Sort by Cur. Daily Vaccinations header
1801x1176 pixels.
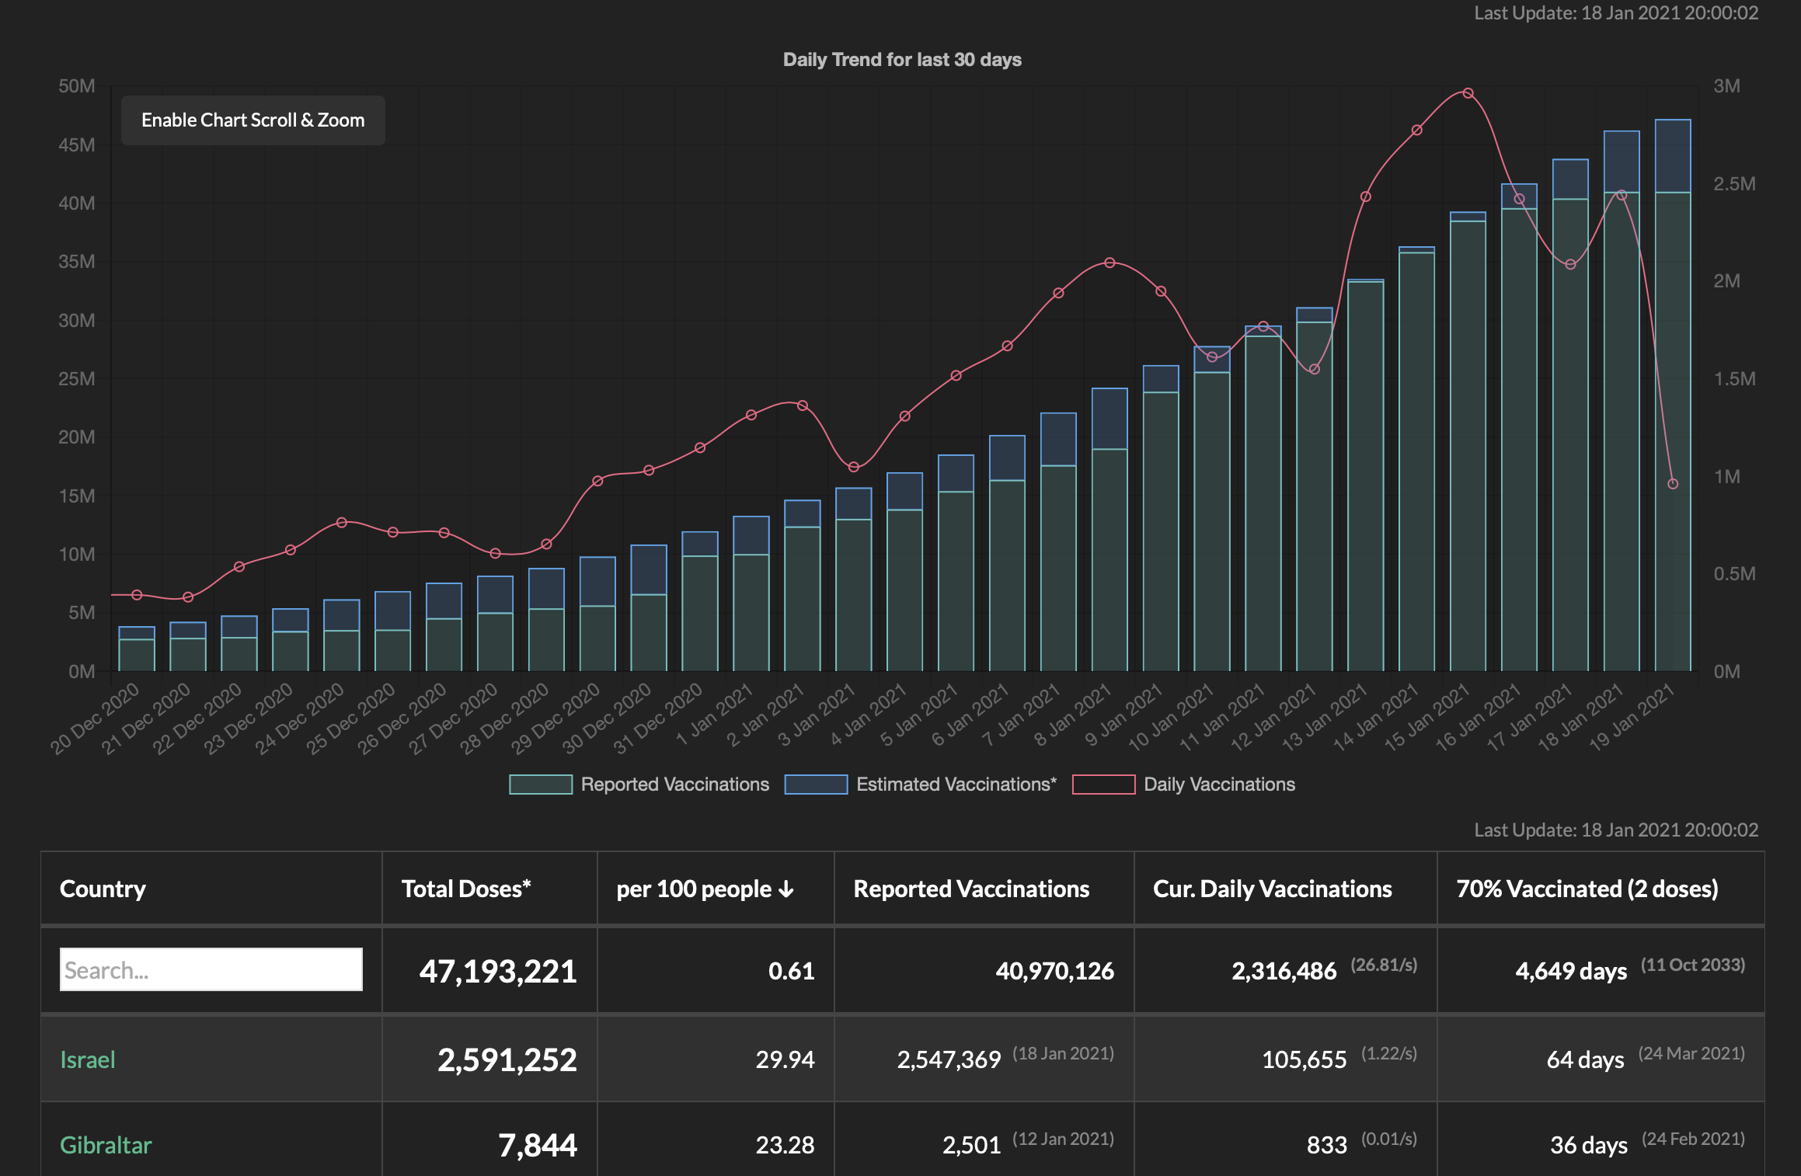(1272, 889)
